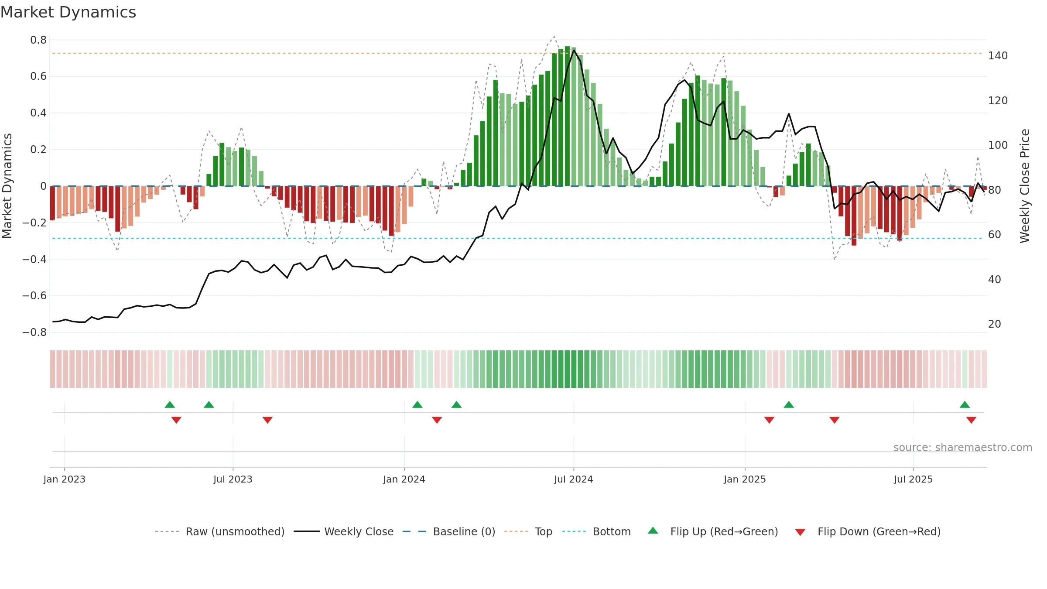The image size is (1047, 589).
Task: Click the 100 right axis tick label
Action: click(x=998, y=145)
